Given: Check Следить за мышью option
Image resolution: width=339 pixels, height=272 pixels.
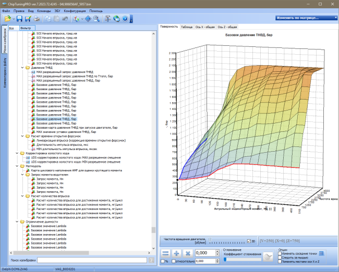Looking at the screenshot, I should (x=280, y=257).
